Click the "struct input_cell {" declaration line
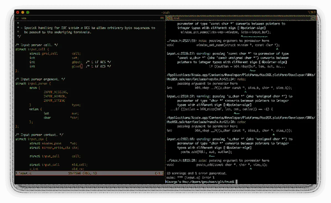Image resolution: width=331 pixels, height=203 pixels. pos(32,49)
